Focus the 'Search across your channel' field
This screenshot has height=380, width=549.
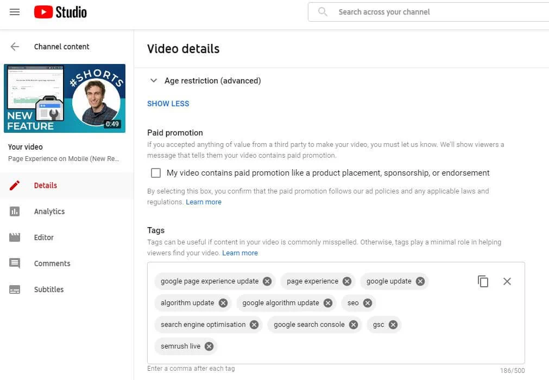[428, 12]
